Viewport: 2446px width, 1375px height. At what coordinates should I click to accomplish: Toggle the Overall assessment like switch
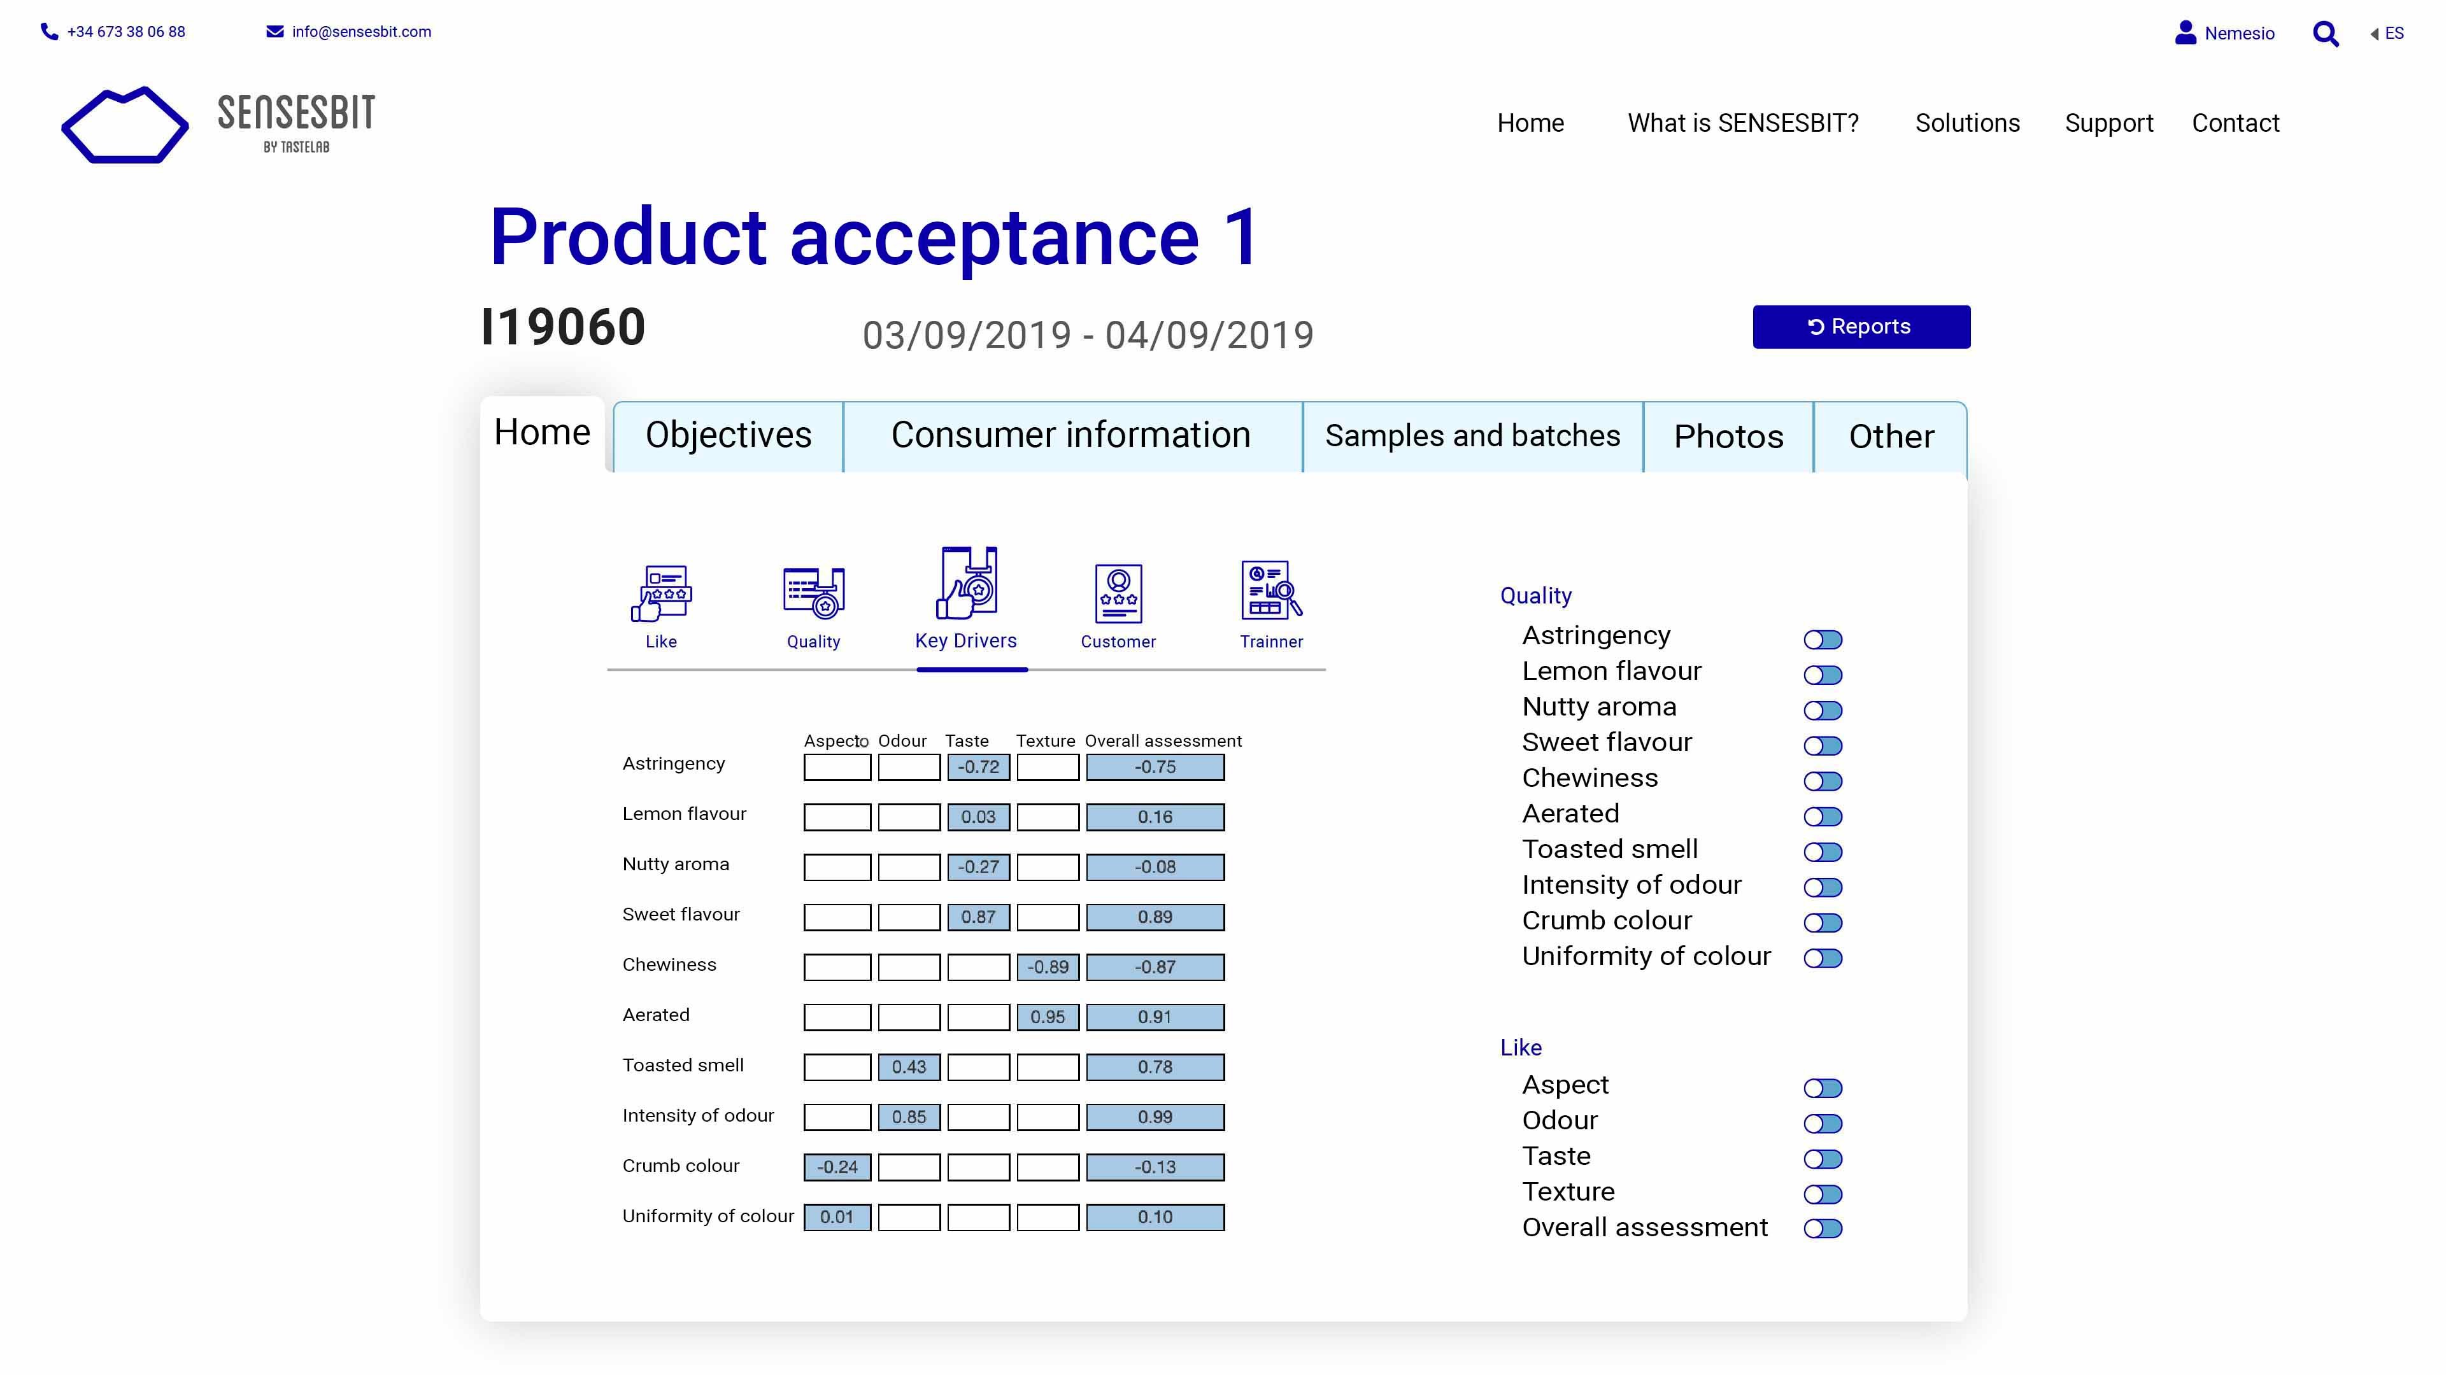(x=1822, y=1229)
